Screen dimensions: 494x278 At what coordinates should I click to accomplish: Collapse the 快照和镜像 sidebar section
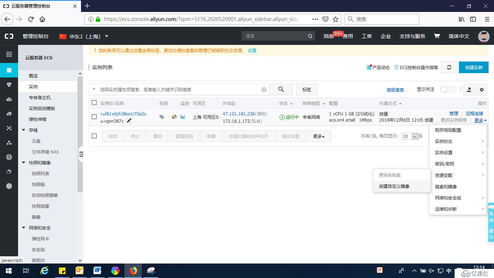[x=24, y=163]
